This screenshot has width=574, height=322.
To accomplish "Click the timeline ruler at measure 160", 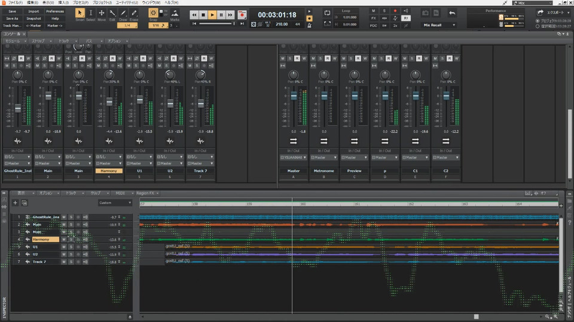I will (303, 204).
